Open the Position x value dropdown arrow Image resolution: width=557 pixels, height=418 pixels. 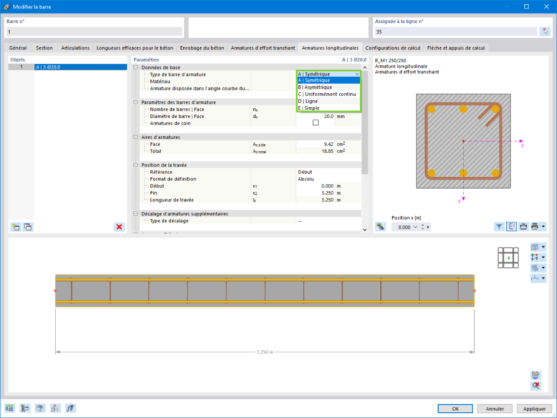[416, 227]
